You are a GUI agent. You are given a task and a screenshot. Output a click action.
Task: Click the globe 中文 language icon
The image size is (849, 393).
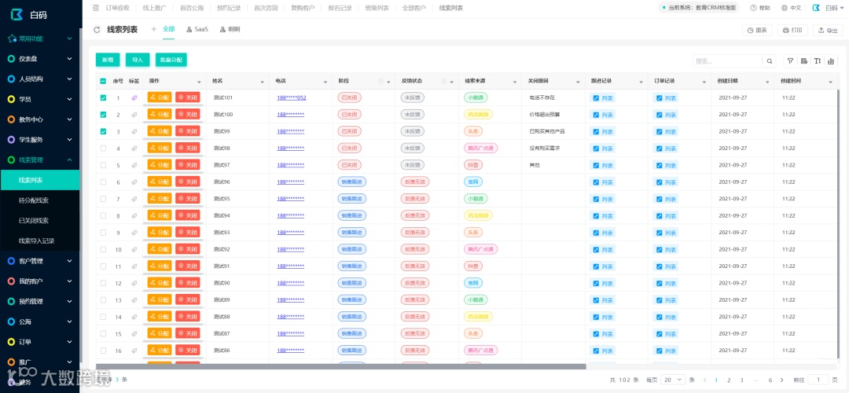pyautogui.click(x=785, y=8)
